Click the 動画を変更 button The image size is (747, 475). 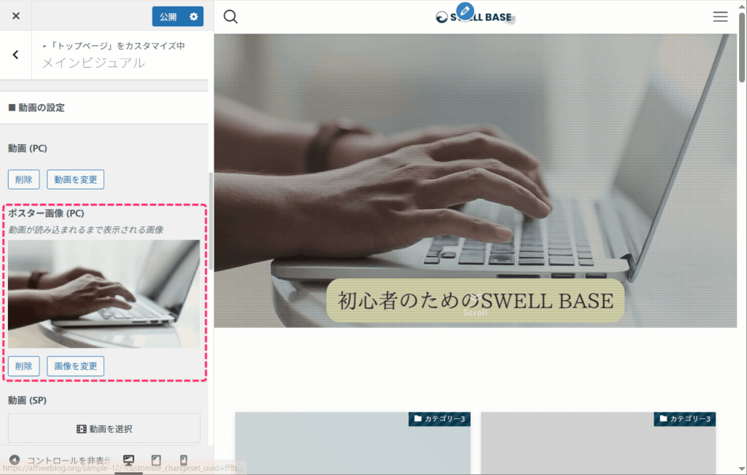(x=75, y=179)
